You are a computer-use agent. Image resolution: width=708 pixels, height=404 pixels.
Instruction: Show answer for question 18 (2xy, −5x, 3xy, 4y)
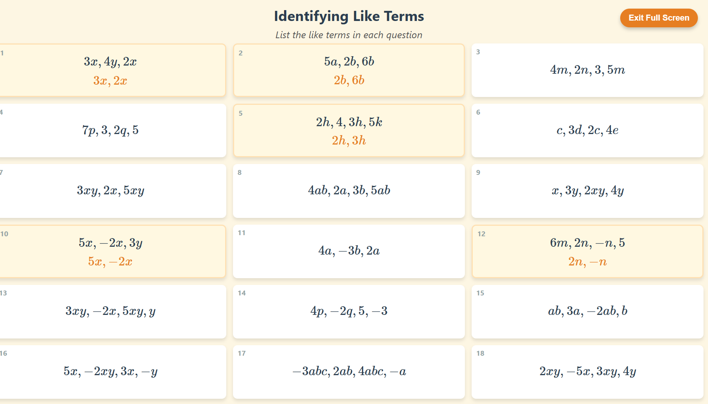point(587,372)
